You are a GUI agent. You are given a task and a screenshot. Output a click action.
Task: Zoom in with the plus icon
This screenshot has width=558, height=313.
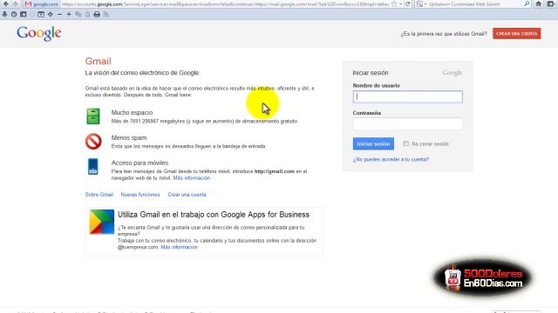point(69,15)
